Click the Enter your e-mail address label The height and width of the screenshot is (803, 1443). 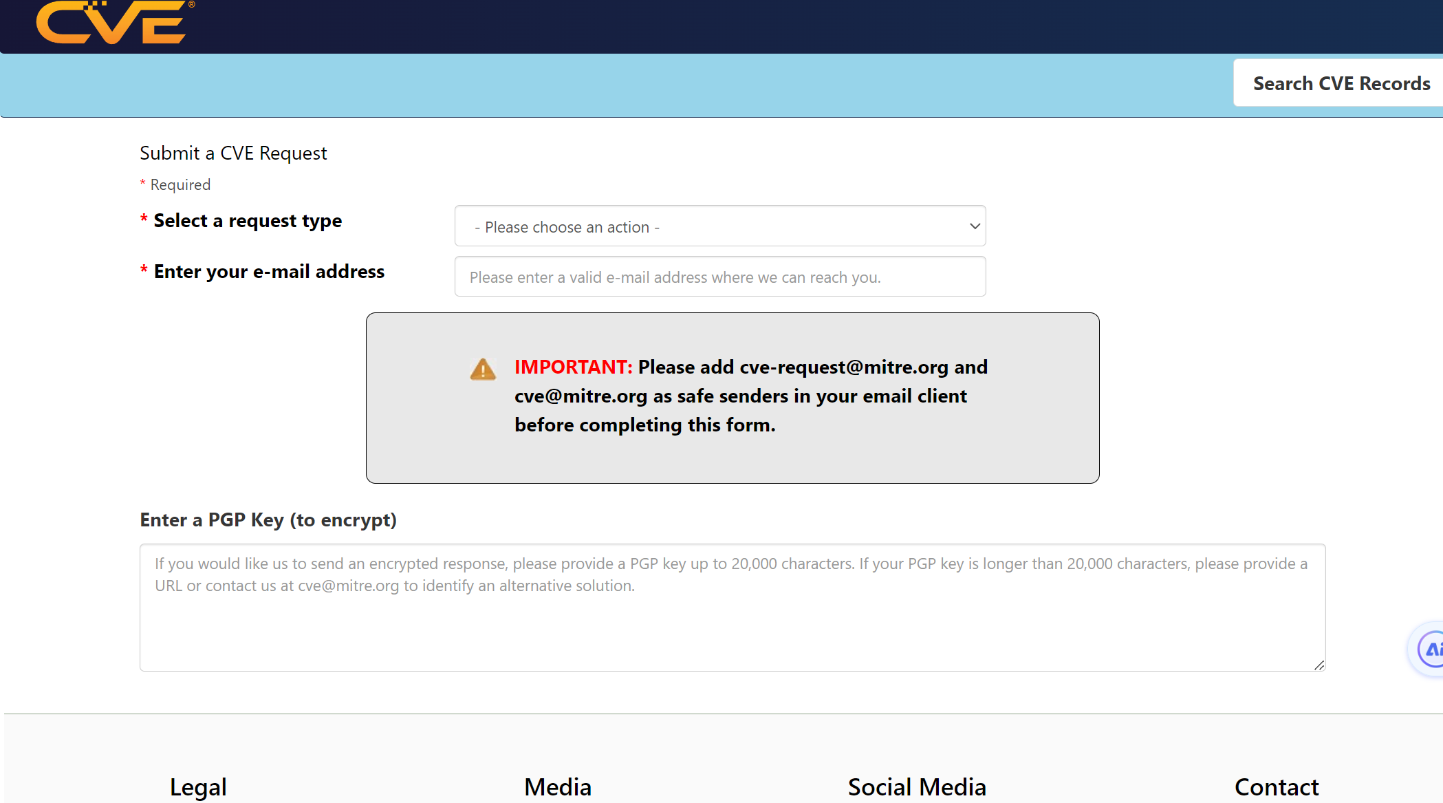[269, 272]
